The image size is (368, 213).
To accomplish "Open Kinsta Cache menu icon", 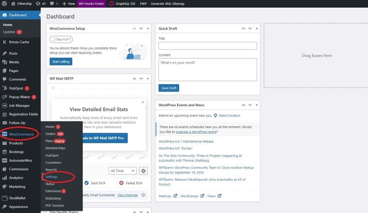I will click(4, 42).
